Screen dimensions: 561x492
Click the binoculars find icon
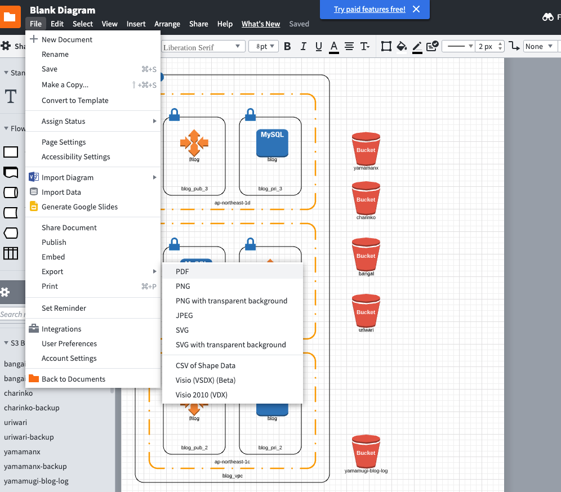click(x=547, y=17)
